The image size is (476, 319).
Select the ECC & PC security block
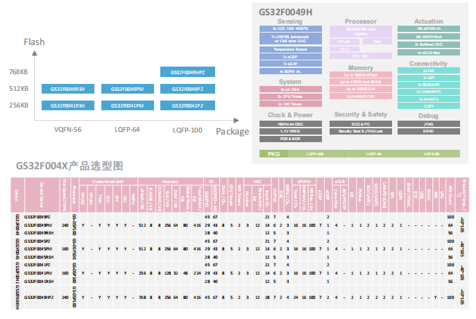click(361, 124)
